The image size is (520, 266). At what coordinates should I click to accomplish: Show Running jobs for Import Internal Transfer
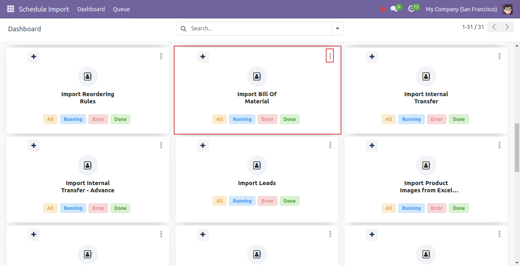point(411,119)
